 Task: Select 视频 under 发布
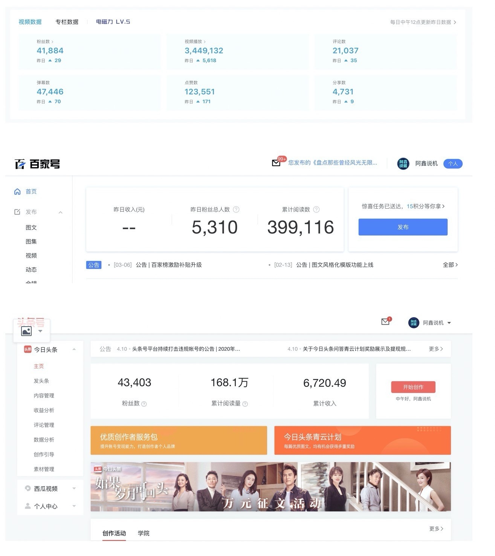click(x=31, y=255)
